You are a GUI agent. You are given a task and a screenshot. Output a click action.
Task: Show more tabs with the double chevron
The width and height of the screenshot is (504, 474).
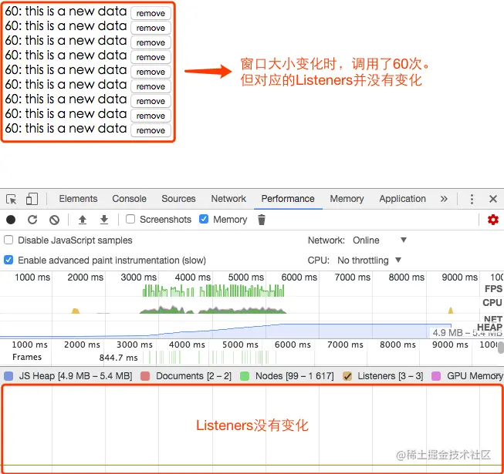tap(444, 199)
